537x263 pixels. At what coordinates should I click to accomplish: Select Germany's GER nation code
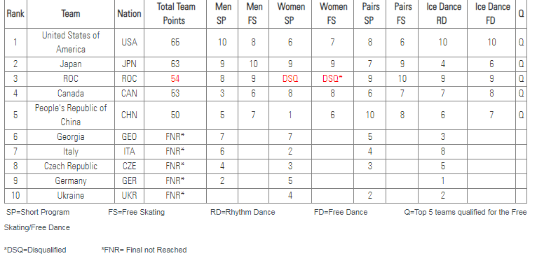[129, 181]
